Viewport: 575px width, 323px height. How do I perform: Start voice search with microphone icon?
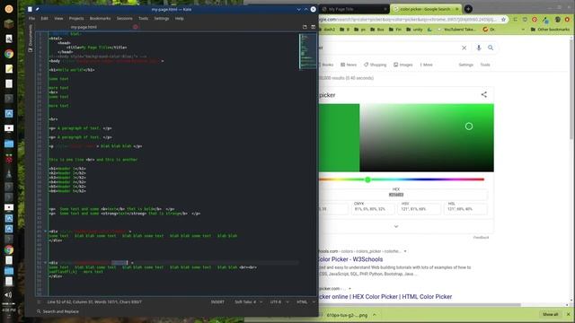click(479, 48)
